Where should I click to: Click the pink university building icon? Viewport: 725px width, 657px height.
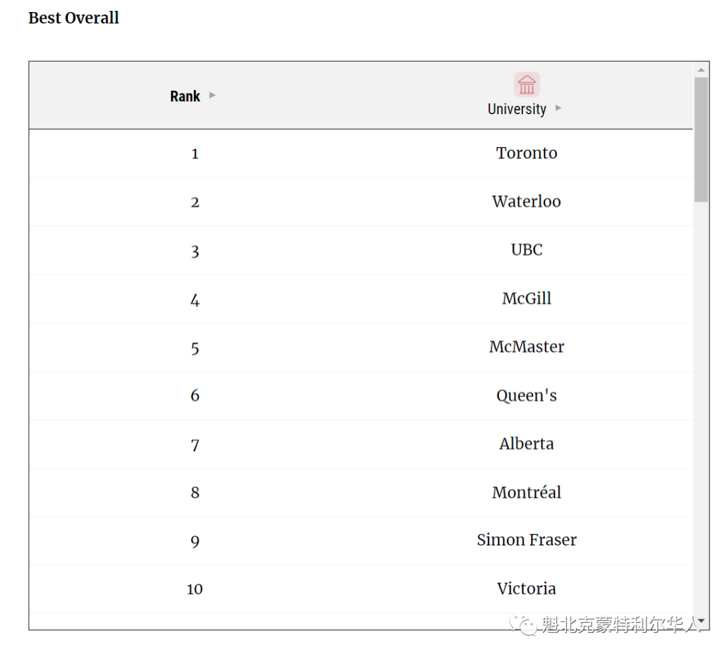click(526, 85)
